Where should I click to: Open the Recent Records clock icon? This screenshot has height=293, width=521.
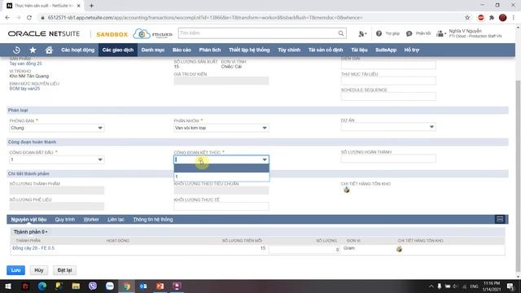(16, 50)
